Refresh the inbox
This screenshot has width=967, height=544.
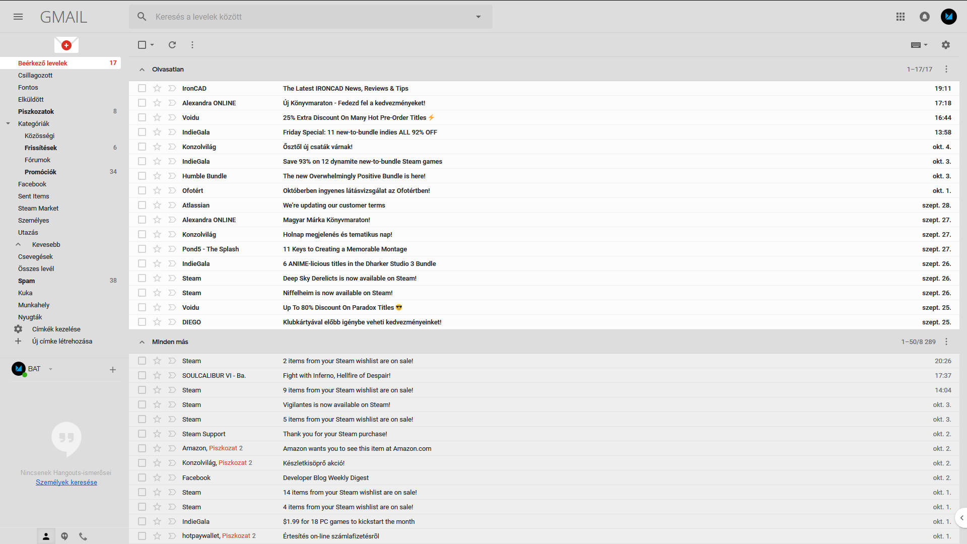tap(172, 45)
